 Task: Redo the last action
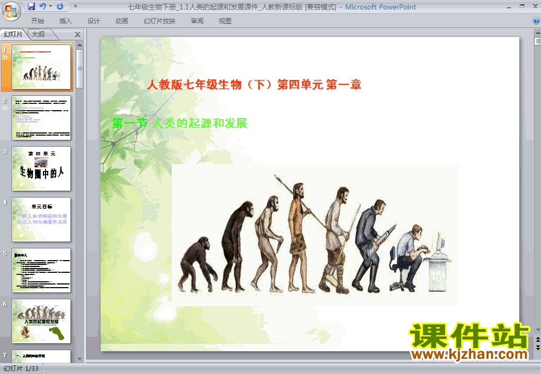tap(60, 6)
